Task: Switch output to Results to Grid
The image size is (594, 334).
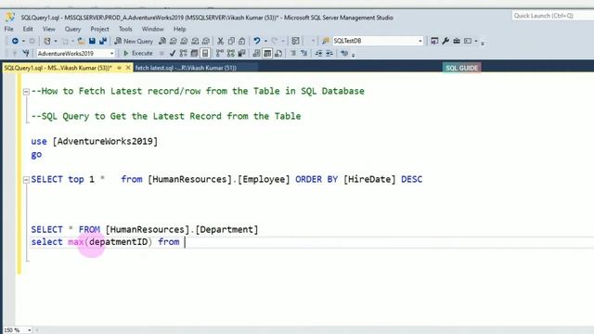Action: pyautogui.click(x=267, y=54)
